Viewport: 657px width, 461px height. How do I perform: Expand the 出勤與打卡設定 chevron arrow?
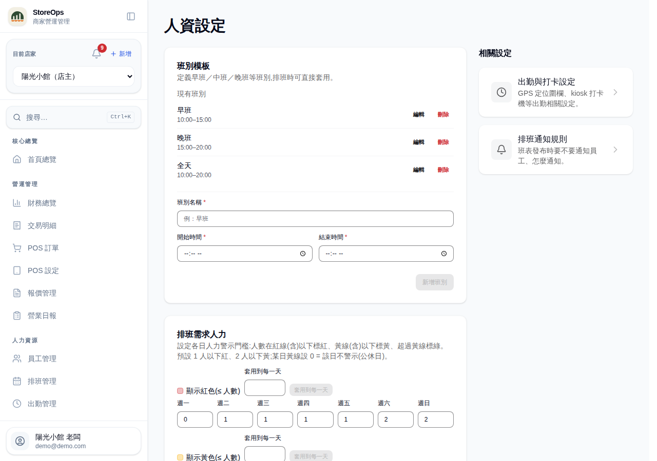[615, 92]
